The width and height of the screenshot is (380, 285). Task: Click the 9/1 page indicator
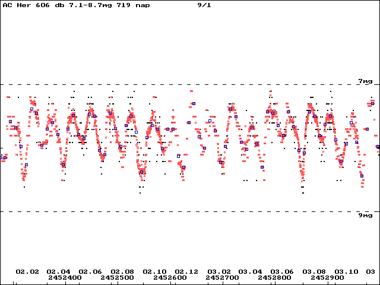204,5
